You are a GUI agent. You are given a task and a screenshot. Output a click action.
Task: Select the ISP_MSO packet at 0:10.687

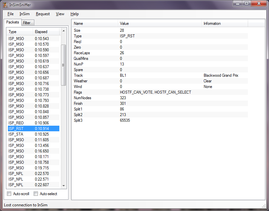pos(34,78)
